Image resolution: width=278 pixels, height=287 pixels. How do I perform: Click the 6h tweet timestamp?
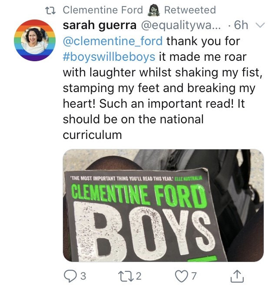click(240, 26)
